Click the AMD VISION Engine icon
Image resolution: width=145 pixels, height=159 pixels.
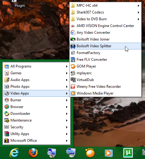click(x=73, y=26)
